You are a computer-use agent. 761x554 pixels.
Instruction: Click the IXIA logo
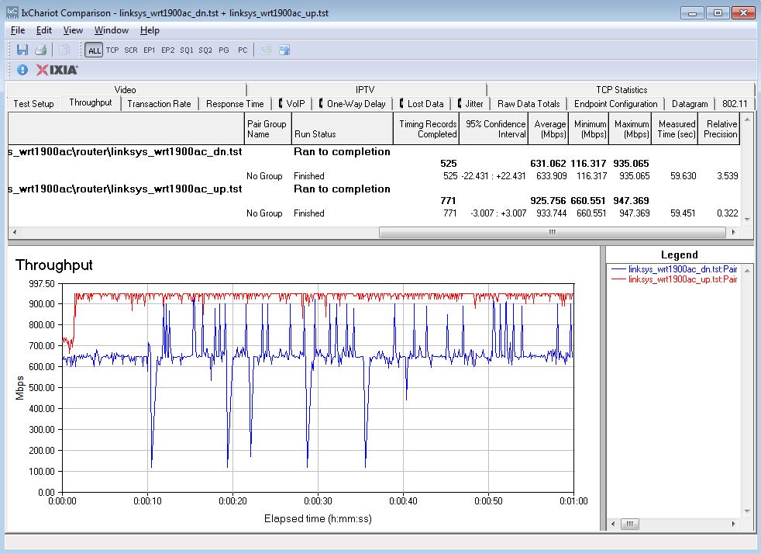pos(57,70)
